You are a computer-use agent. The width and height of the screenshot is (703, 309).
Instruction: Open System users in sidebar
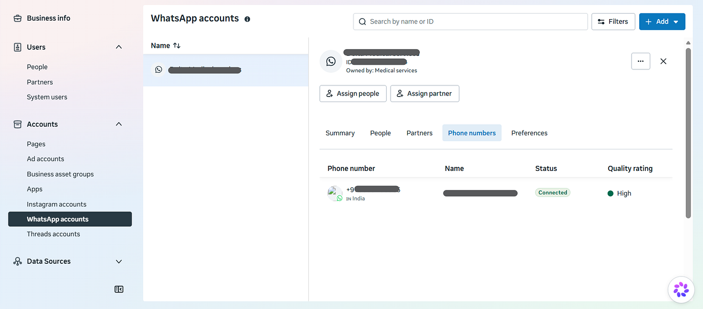tap(47, 97)
